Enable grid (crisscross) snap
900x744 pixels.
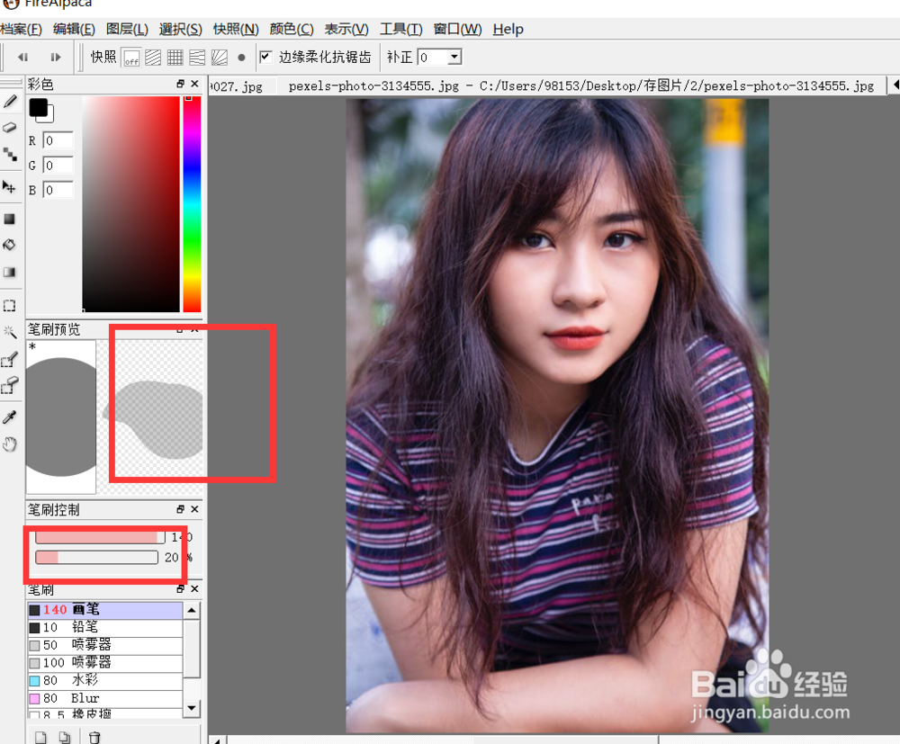(x=175, y=58)
